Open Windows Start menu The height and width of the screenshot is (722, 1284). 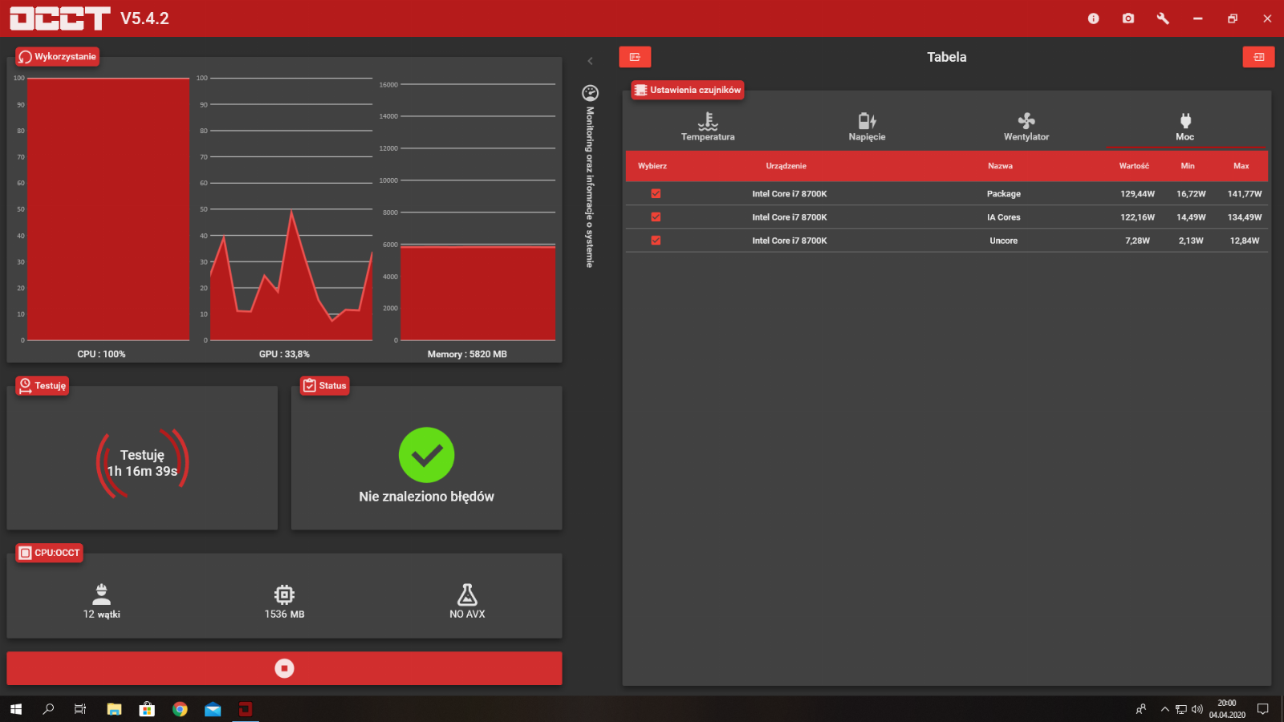(x=16, y=709)
